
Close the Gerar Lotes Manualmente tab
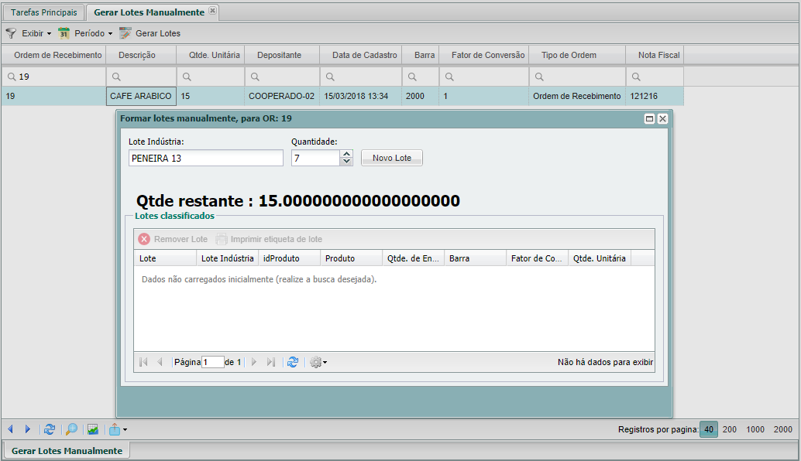(212, 10)
